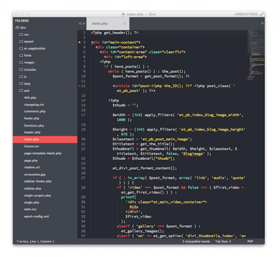Viewport: 280px width, 257px height.
Task: Open style.css file
Action: click(30, 209)
